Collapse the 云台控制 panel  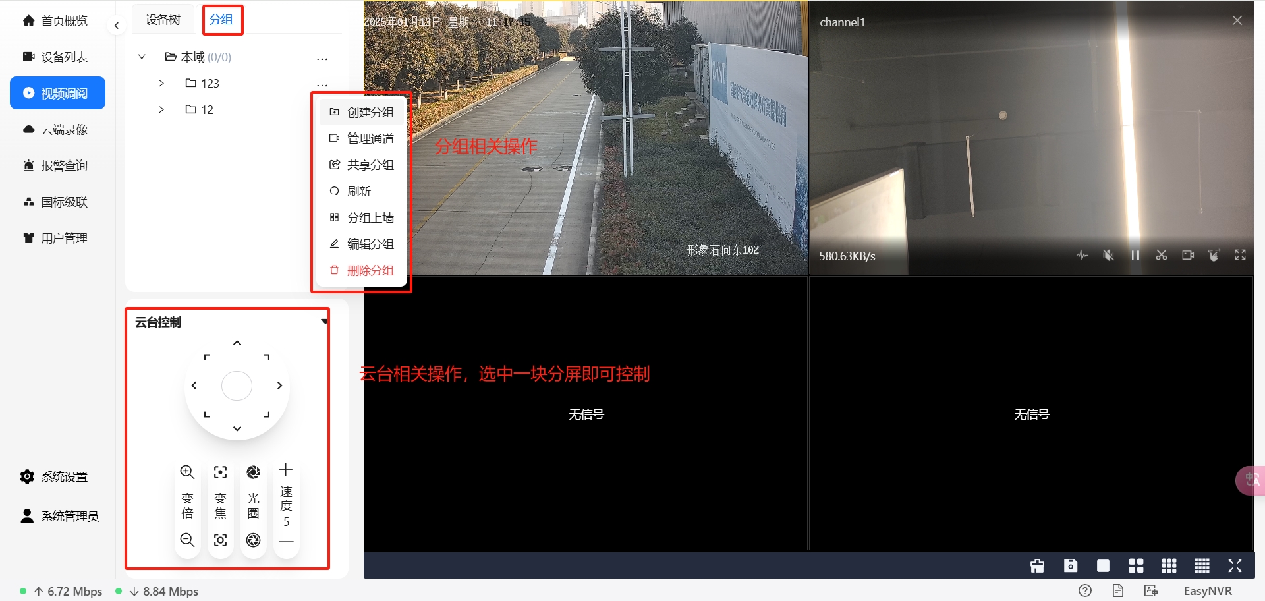pos(323,322)
